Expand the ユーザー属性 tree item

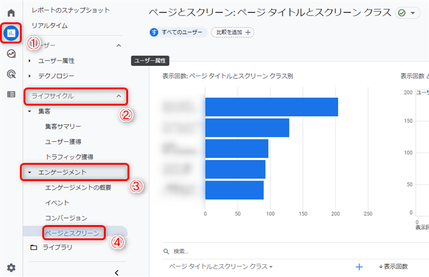click(30, 61)
